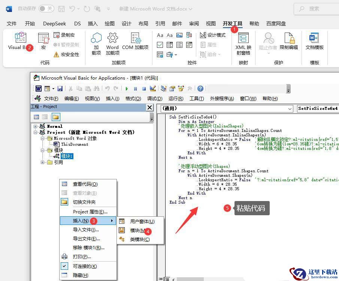Open Project Explorer toolbar icon
339x281 pixels.
164,89
